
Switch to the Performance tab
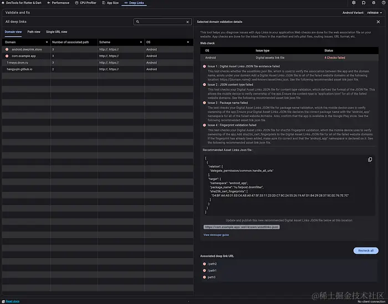point(58,3)
